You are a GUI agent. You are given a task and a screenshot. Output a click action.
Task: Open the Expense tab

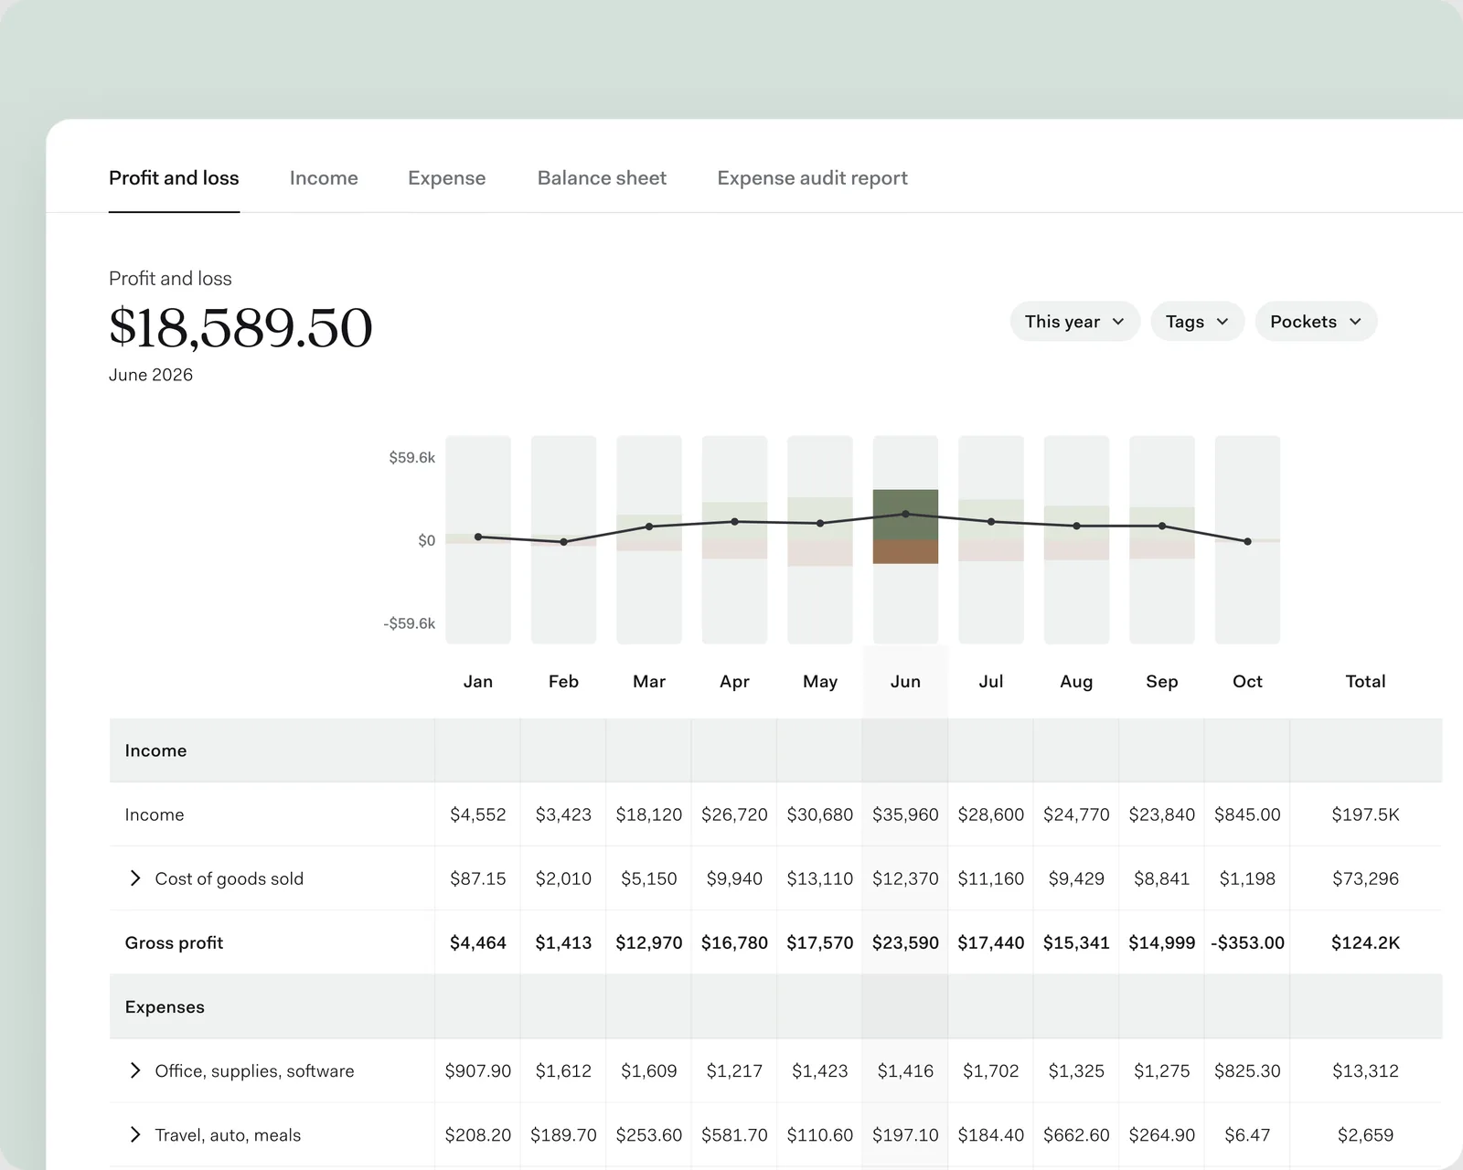(446, 178)
